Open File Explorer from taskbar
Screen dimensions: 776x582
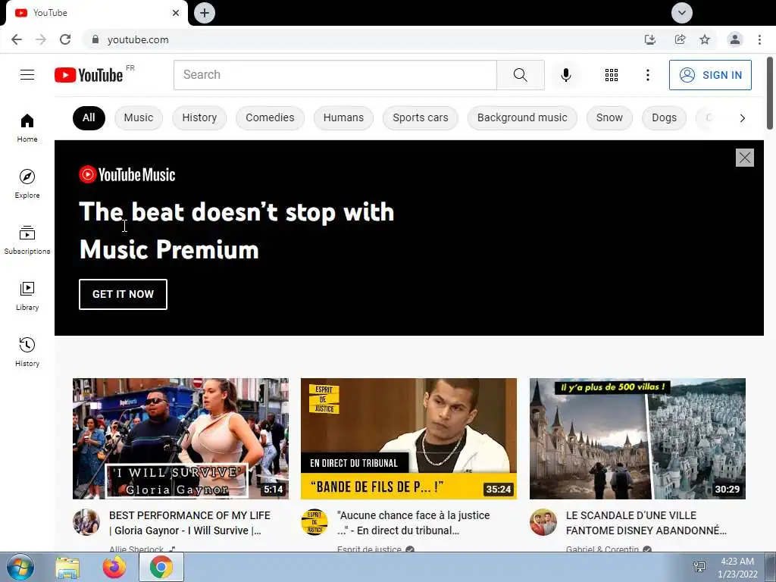coord(67,568)
